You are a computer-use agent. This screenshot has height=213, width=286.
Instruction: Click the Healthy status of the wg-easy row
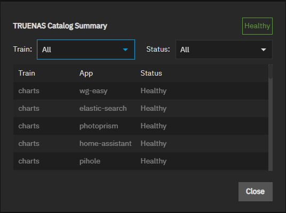(153, 91)
